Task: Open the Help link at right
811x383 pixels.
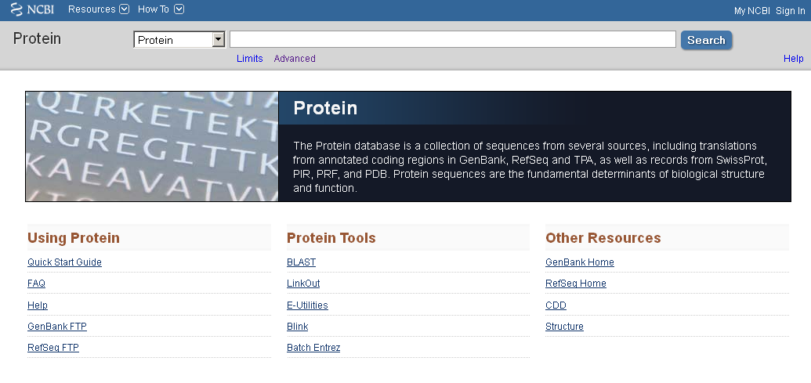Action: coord(793,59)
